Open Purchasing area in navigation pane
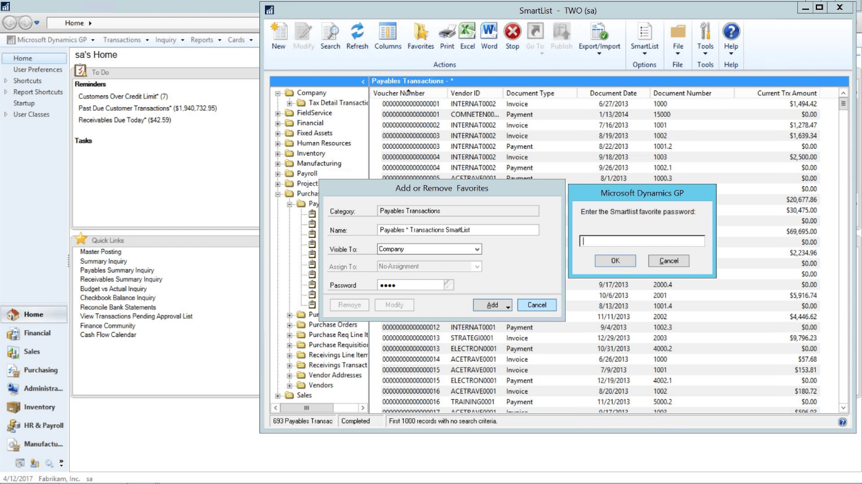This screenshot has height=484, width=862. (x=41, y=370)
